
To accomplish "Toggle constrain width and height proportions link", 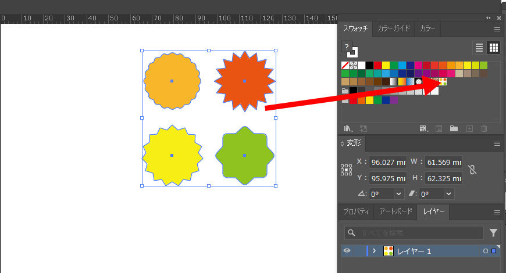I will point(473,170).
